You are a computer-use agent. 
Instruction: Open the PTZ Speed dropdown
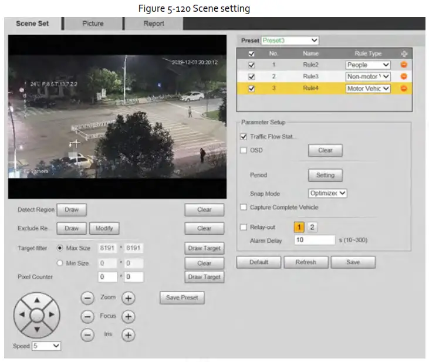click(x=46, y=346)
